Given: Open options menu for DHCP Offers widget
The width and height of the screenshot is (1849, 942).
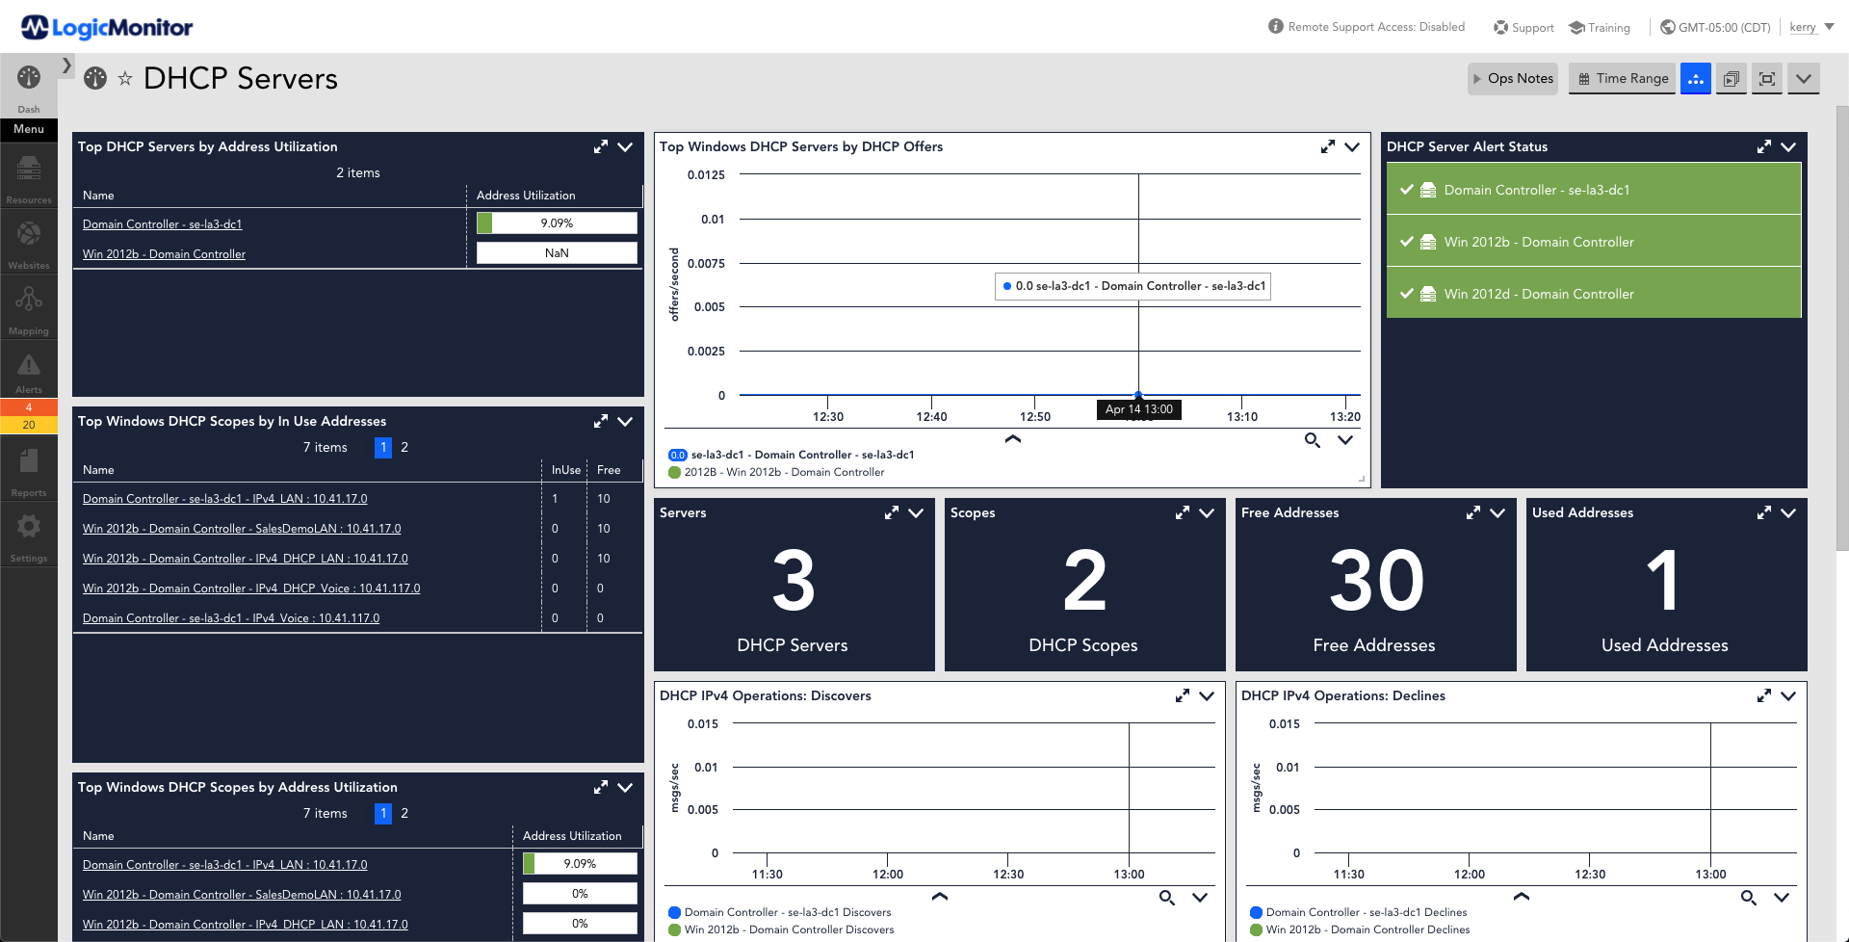Looking at the screenshot, I should click(x=1352, y=146).
